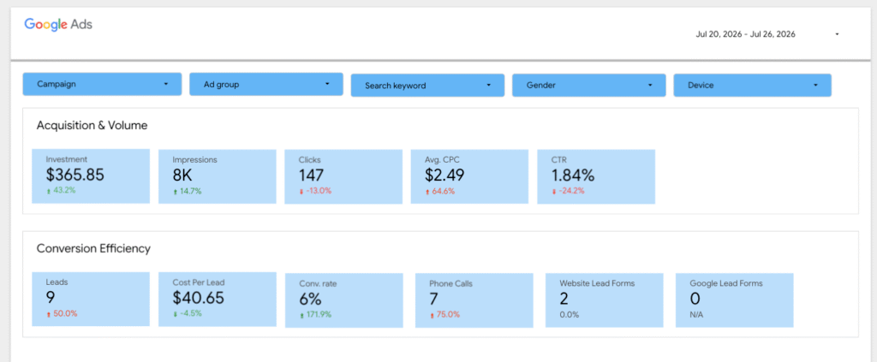877x362 pixels.
Task: Select the Clicks 147 scorecard
Action: (x=343, y=176)
